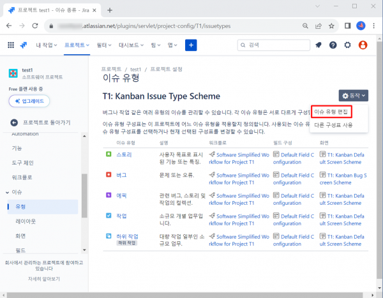Viewport: 383px width, 298px height.
Task: Open the Jira settings gear icon
Action: coord(348,45)
